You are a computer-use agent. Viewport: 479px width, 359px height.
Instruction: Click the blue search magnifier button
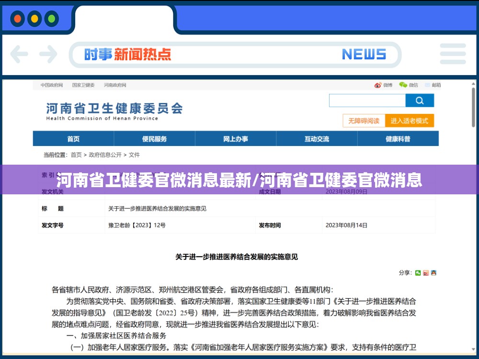(x=420, y=101)
